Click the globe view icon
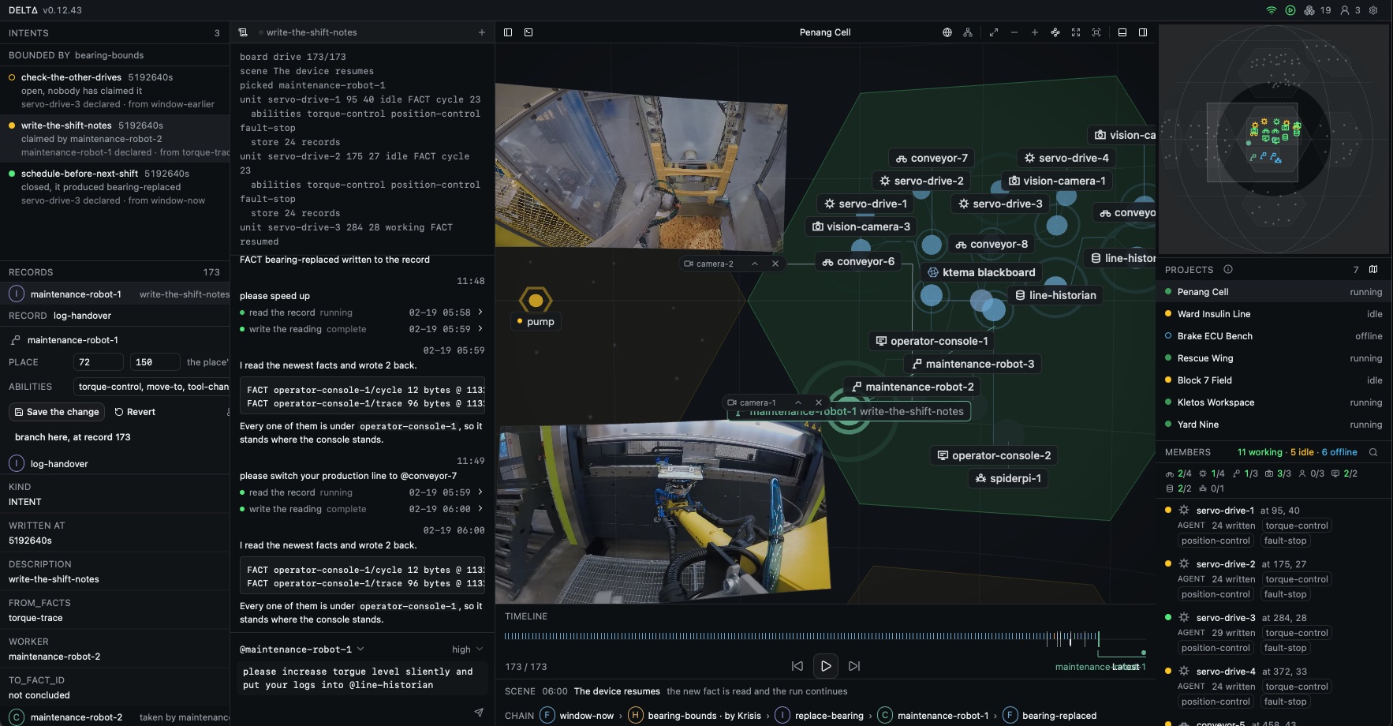 point(947,32)
